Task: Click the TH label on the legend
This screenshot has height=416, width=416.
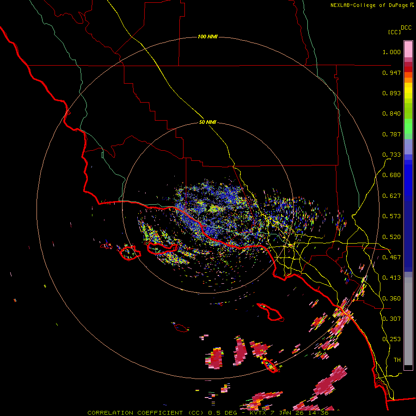Action: click(x=397, y=360)
